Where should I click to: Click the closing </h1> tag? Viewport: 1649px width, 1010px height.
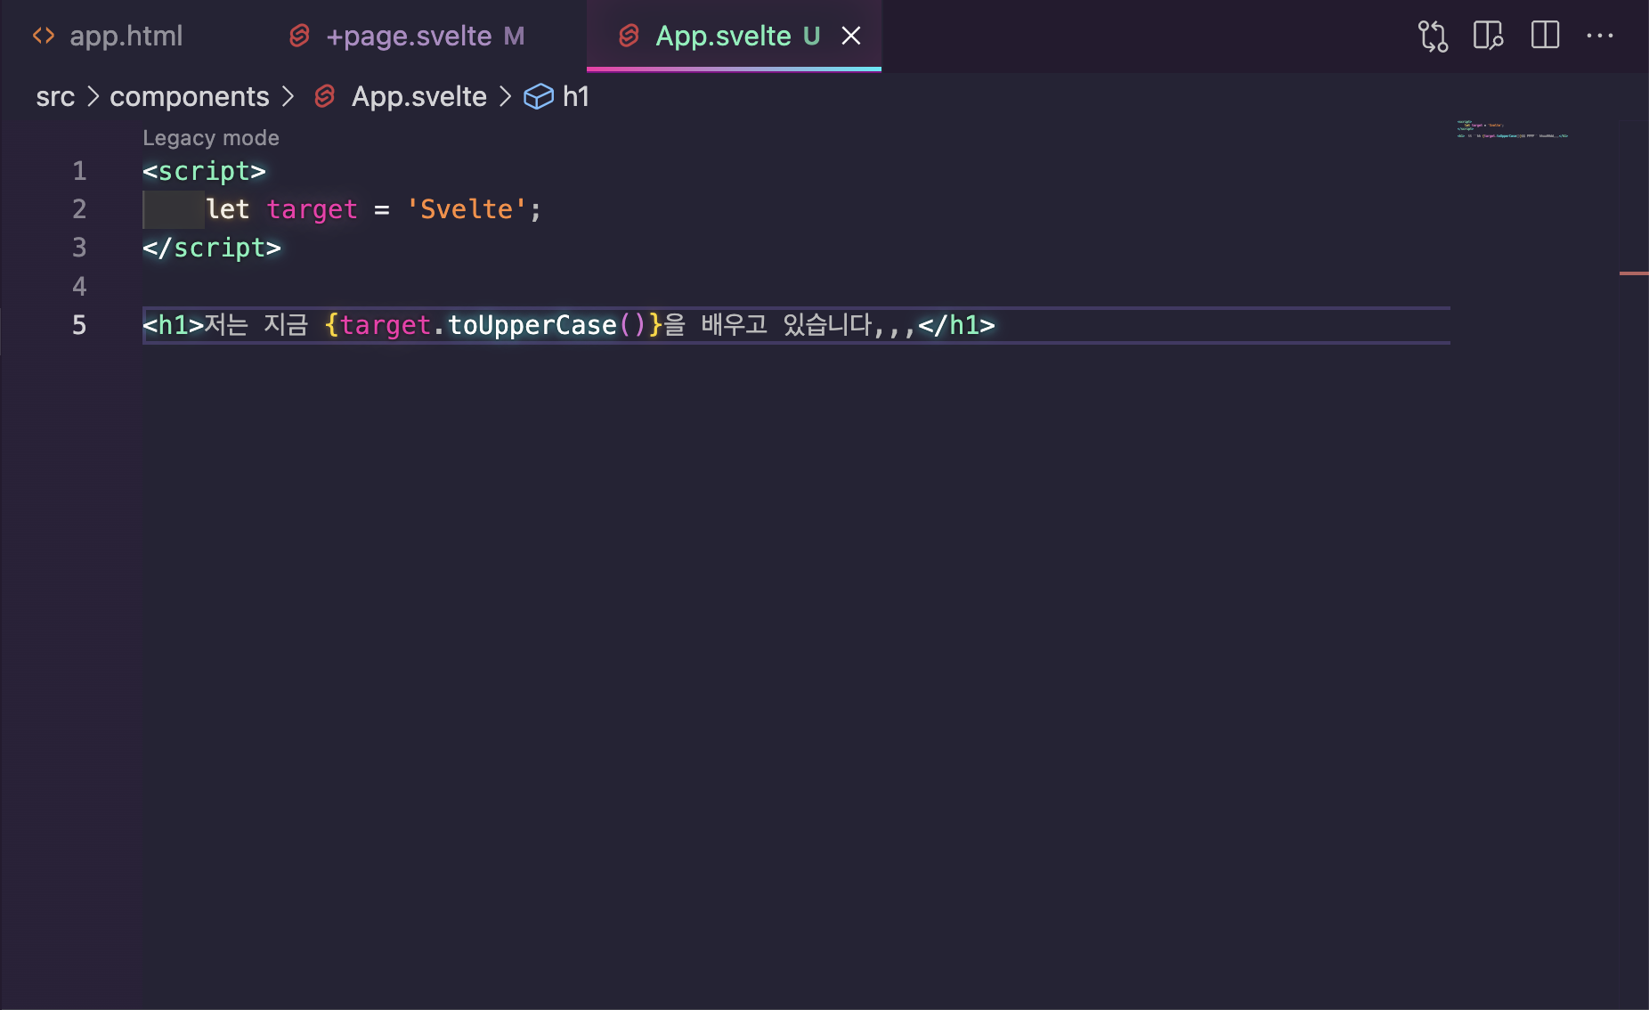click(956, 325)
